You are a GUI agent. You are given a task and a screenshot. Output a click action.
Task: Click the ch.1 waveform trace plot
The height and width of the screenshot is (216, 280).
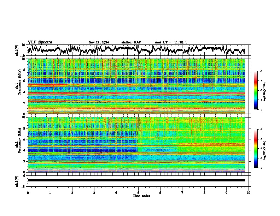136,50
